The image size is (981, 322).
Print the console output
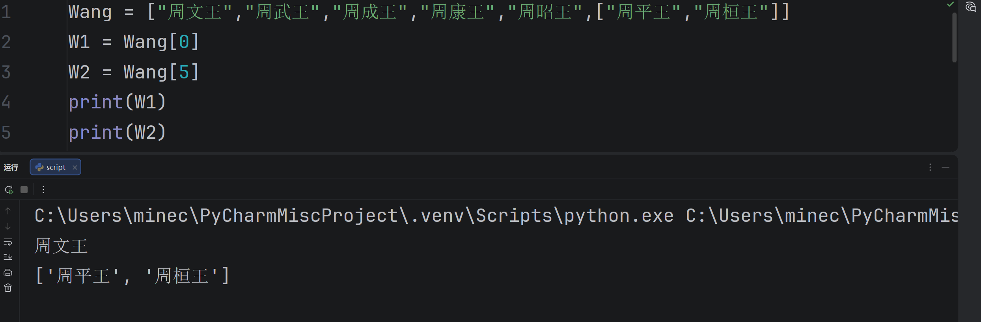click(x=8, y=272)
